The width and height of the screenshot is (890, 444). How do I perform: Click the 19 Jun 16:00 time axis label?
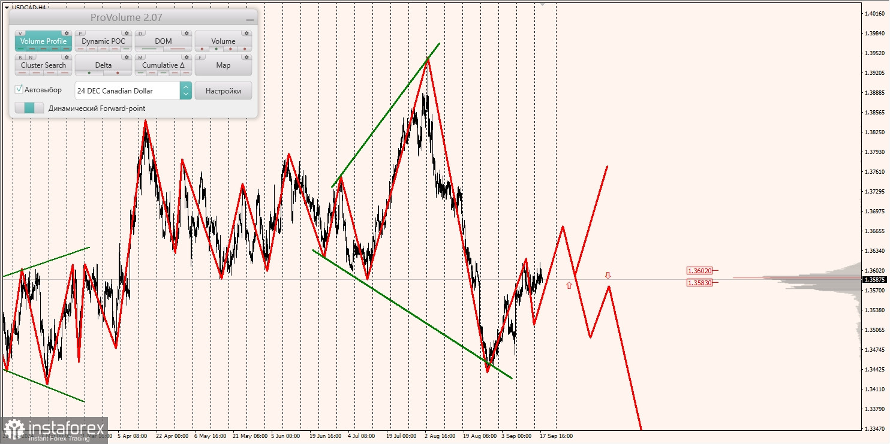click(x=325, y=436)
